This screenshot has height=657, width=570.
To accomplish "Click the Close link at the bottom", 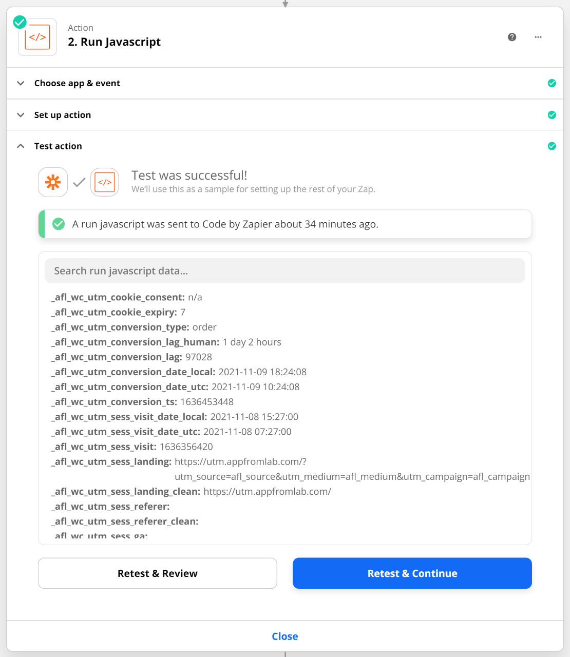I will [285, 636].
